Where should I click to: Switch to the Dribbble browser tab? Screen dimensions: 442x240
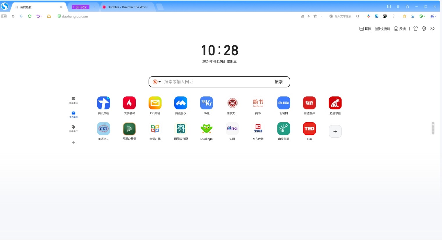point(126,7)
